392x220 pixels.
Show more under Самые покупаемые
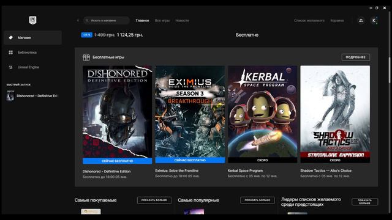coord(154,200)
